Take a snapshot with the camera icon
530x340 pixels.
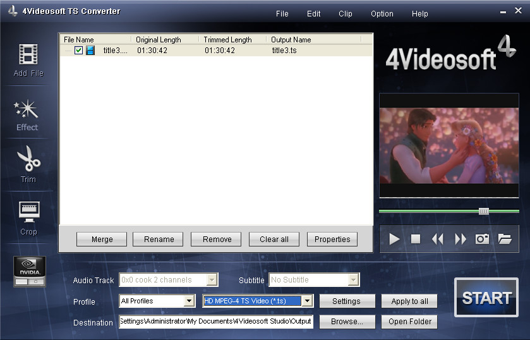pos(482,239)
